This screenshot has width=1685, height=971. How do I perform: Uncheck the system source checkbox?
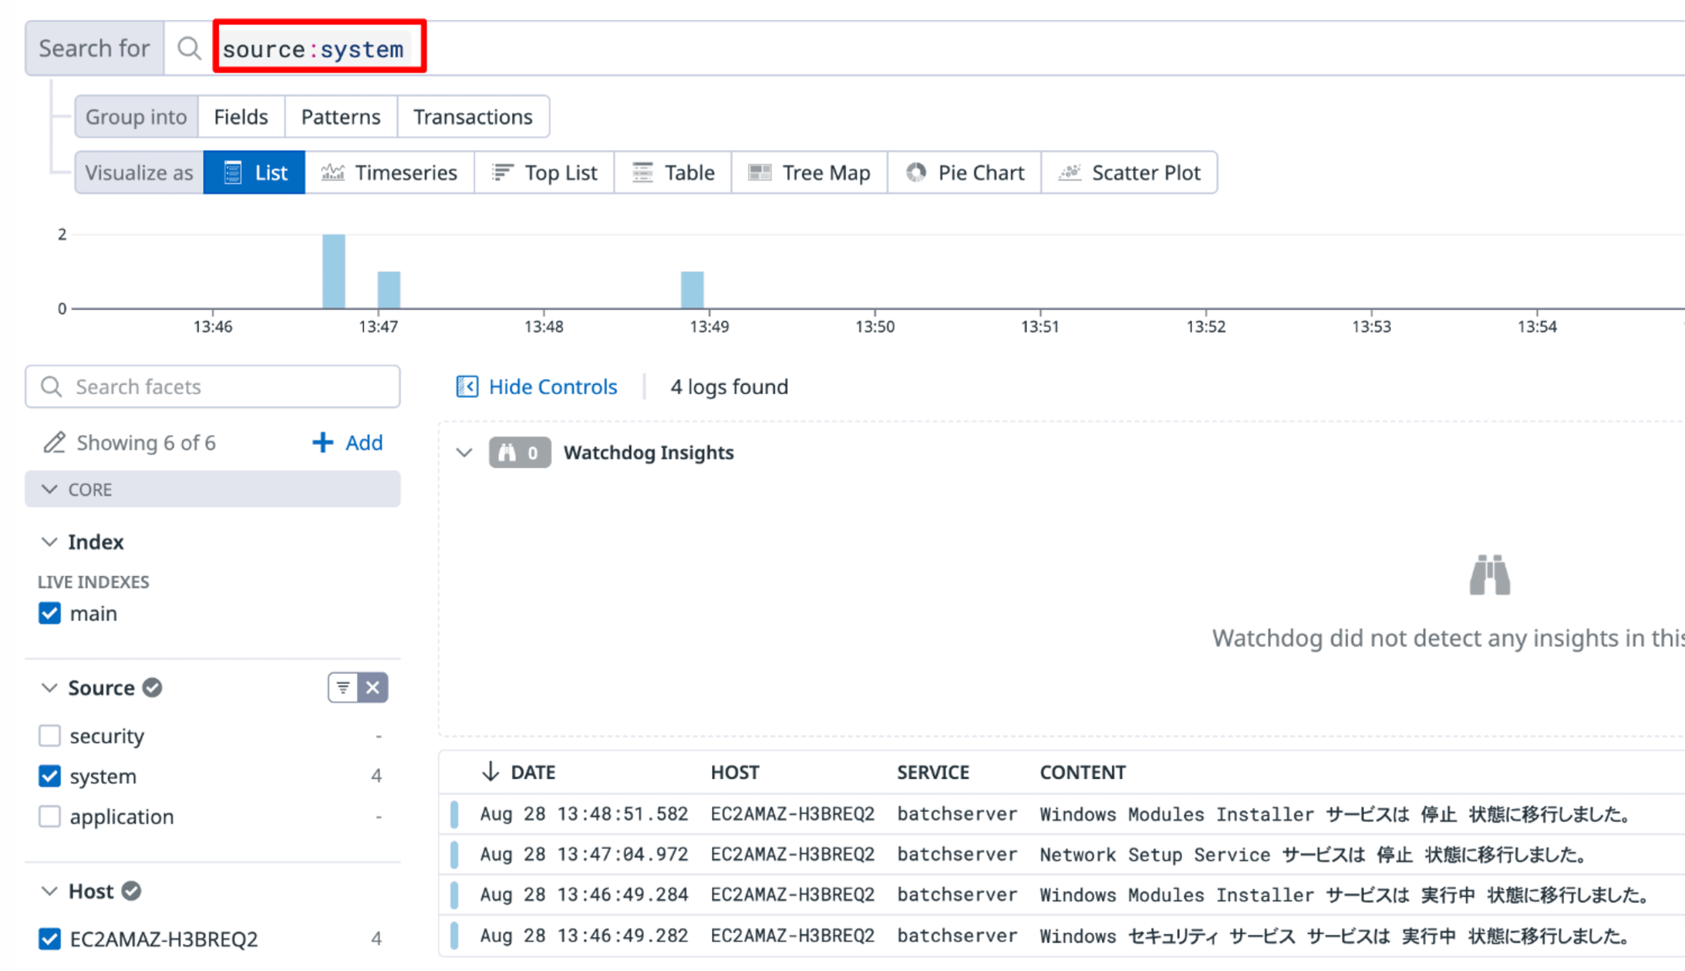pos(50,776)
